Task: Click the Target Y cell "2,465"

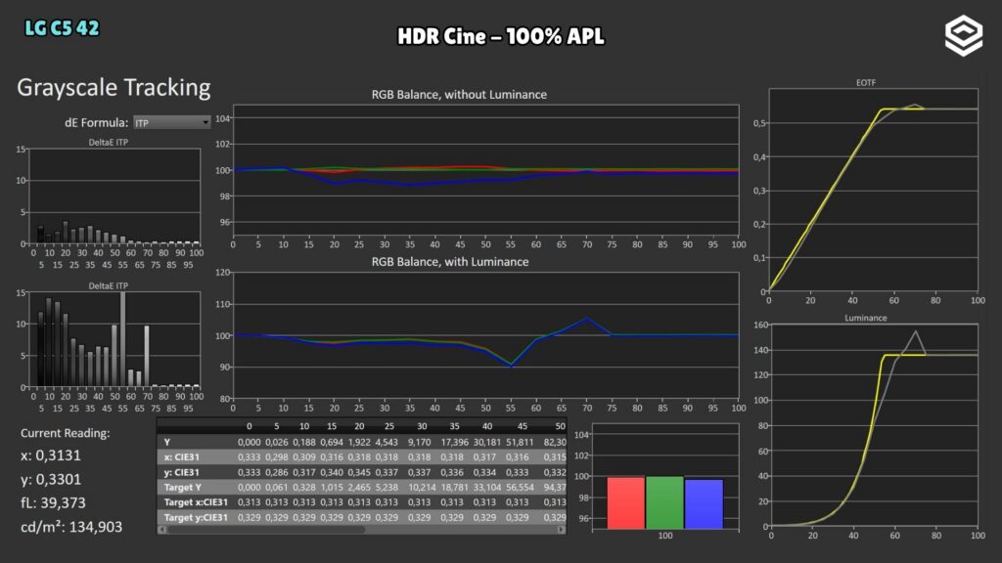Action: [359, 487]
